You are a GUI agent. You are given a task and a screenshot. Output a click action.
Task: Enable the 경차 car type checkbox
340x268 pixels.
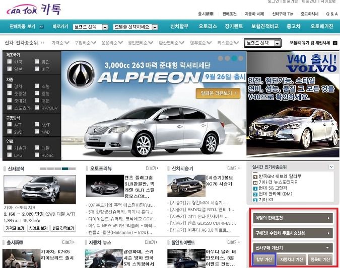click(x=10, y=85)
